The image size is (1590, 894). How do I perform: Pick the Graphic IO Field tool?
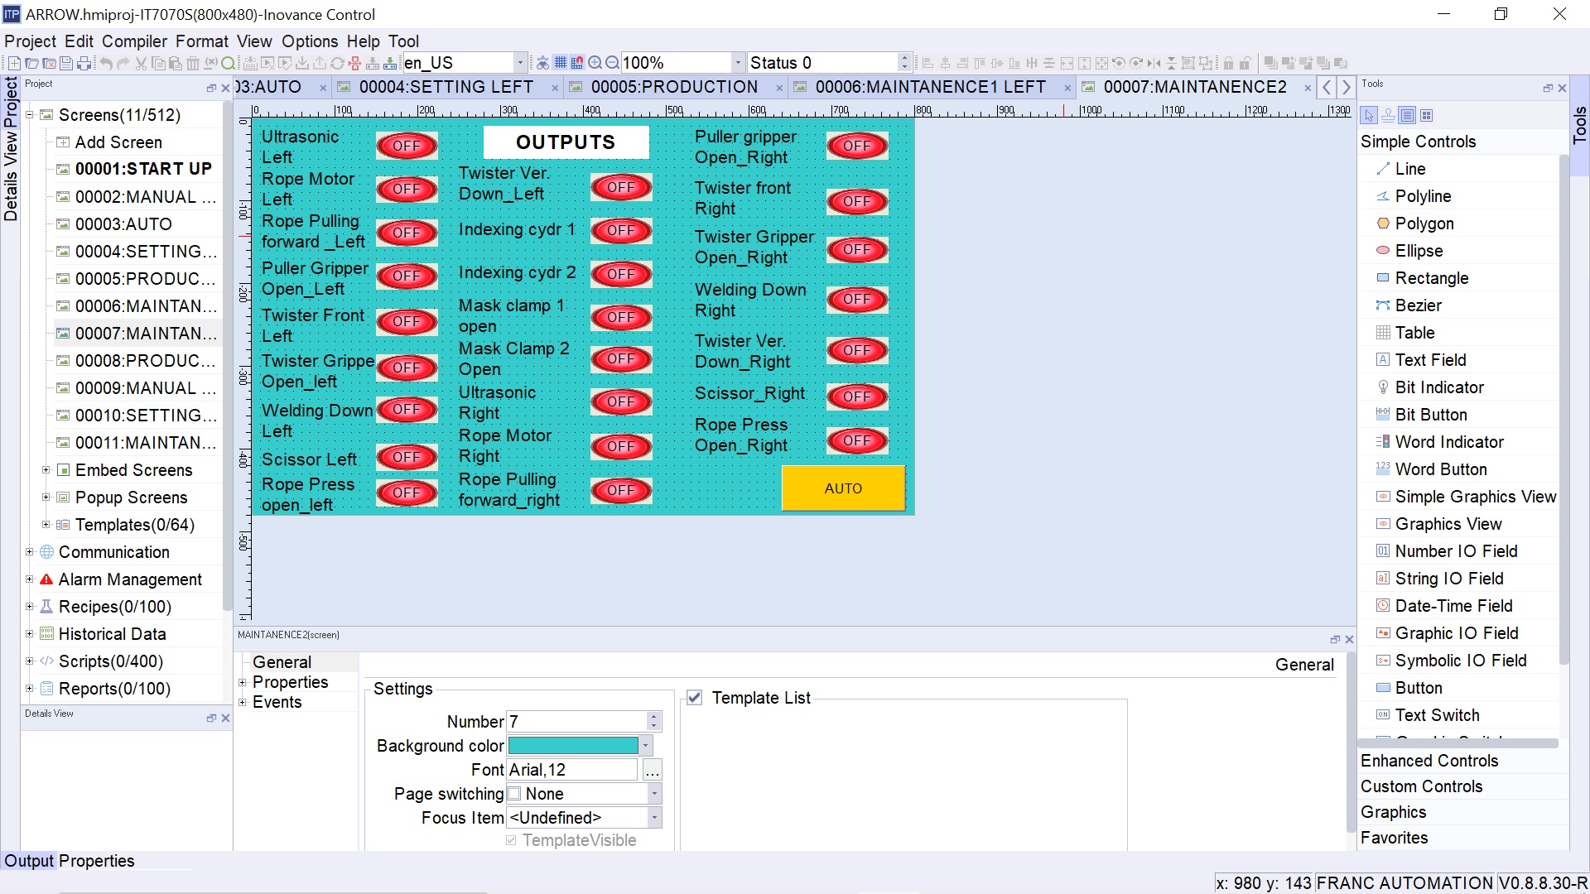(x=1456, y=633)
